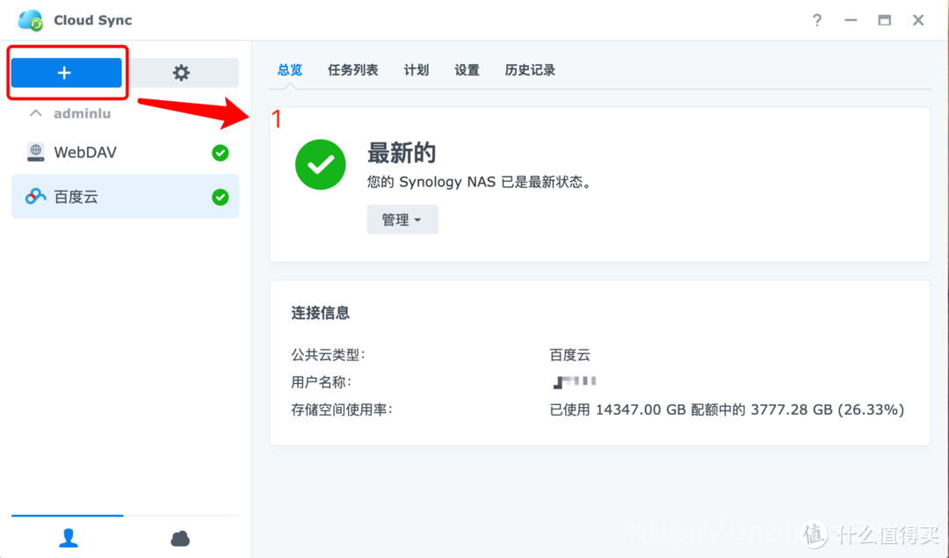The image size is (949, 558).
Task: Minimize the Cloud Sync window
Action: [851, 20]
